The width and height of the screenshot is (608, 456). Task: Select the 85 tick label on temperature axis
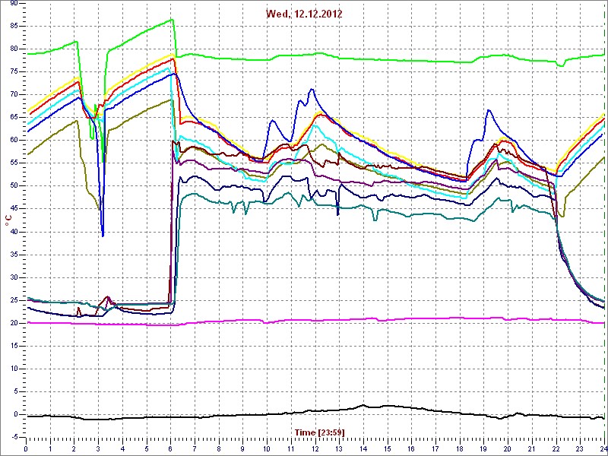coord(13,26)
